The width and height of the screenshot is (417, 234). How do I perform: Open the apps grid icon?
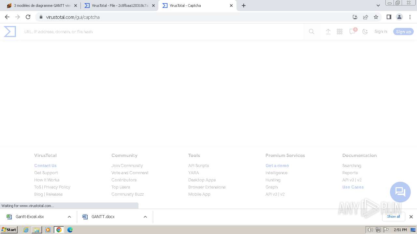click(x=339, y=32)
